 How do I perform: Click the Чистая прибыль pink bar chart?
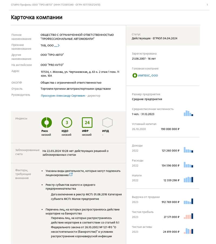point(189,216)
